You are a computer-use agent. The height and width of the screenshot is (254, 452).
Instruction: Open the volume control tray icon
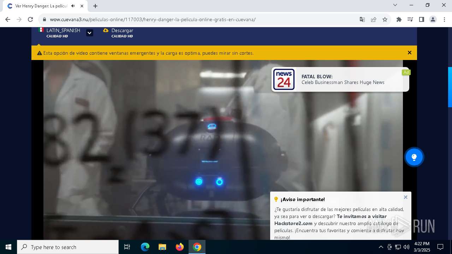[406, 247]
